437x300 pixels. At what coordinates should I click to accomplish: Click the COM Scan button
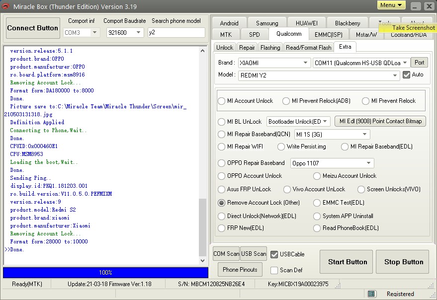(x=226, y=254)
